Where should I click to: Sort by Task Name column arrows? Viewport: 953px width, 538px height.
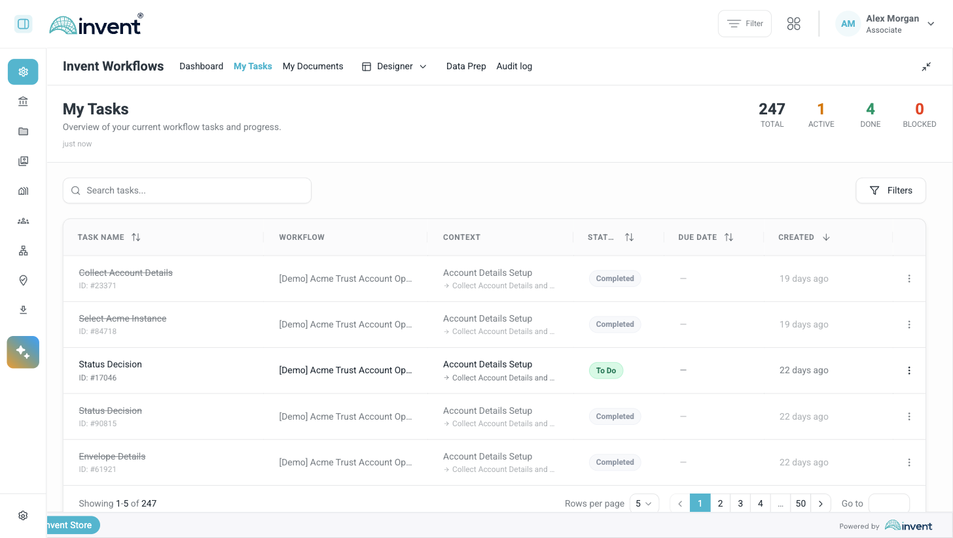[136, 237]
